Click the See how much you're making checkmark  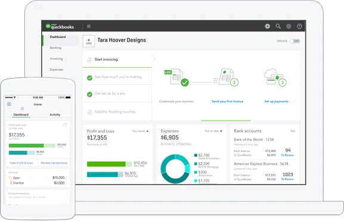(89, 78)
